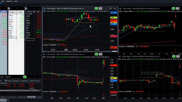Select SUM in the white watchlist
The height and width of the screenshot is (102, 182).
tap(10, 33)
